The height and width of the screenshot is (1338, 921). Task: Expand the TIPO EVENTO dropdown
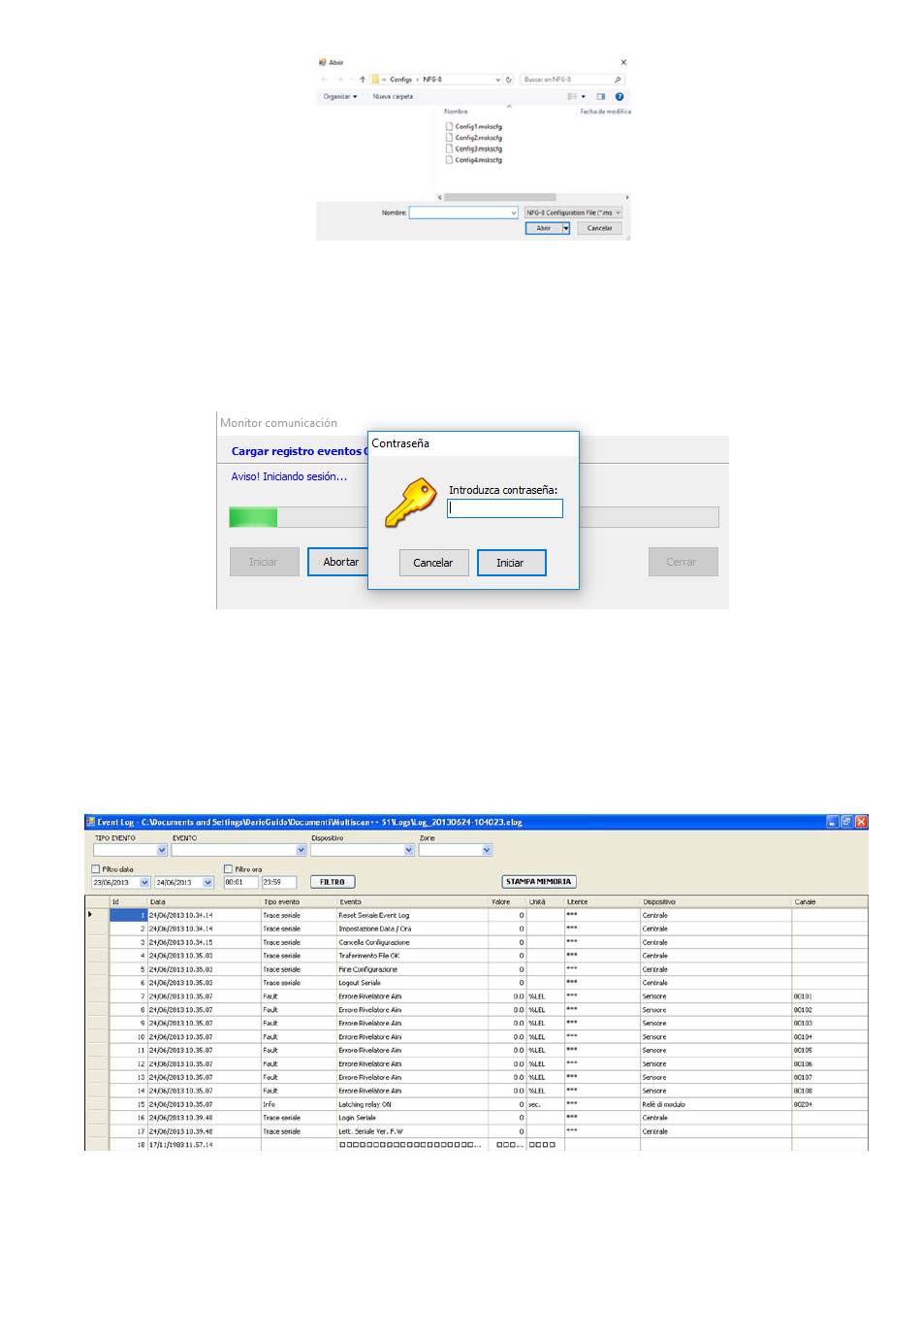pos(162,850)
